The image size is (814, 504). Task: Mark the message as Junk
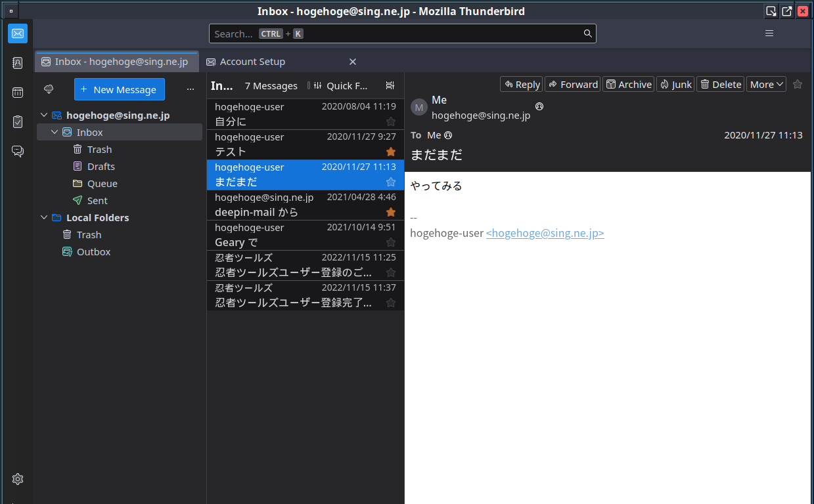675,84
